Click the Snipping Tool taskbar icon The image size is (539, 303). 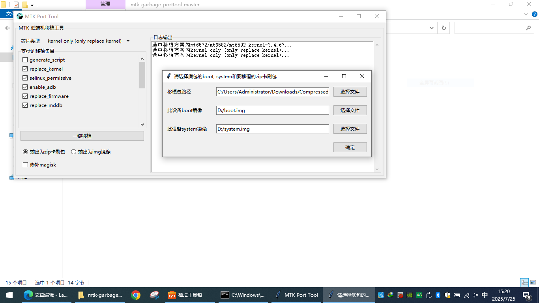click(x=154, y=295)
